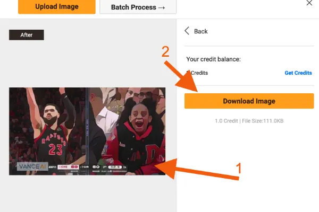Open Batch Process
Image resolution: width=319 pixels, height=212 pixels.
[x=138, y=7]
